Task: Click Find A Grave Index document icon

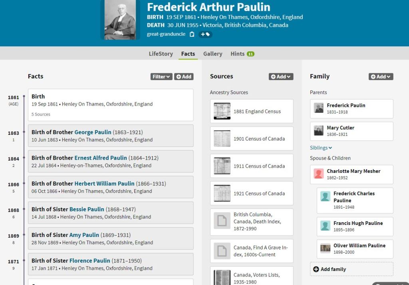Action: coord(222,251)
